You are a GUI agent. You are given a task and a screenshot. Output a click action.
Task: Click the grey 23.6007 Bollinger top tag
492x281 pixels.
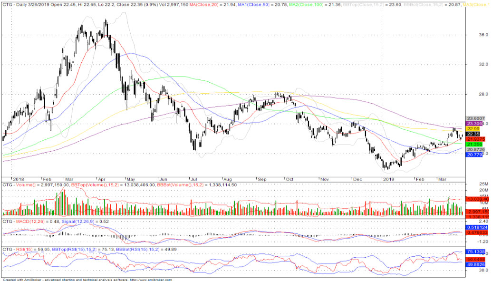475,118
